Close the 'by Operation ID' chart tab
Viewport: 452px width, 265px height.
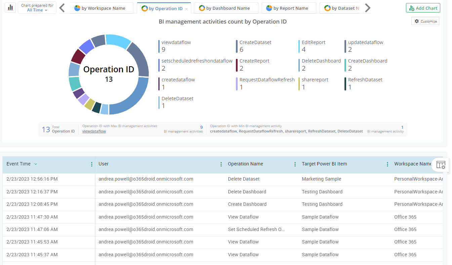coord(187,8)
